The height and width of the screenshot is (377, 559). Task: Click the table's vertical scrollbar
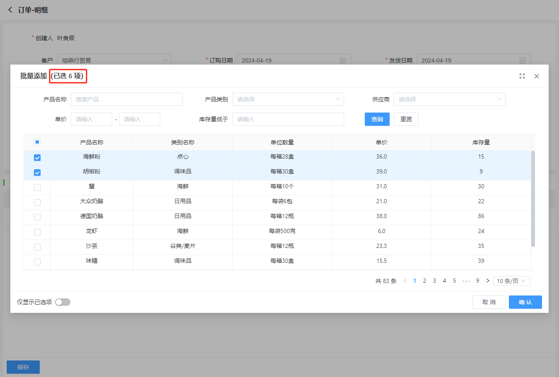[x=533, y=199]
